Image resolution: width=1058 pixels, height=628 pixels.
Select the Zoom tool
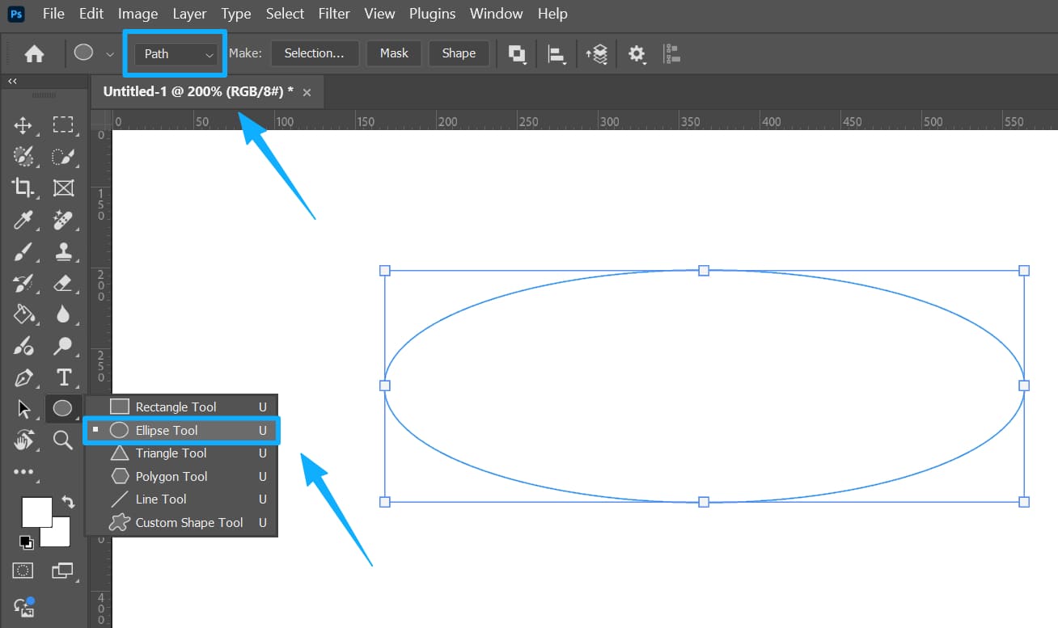64,440
